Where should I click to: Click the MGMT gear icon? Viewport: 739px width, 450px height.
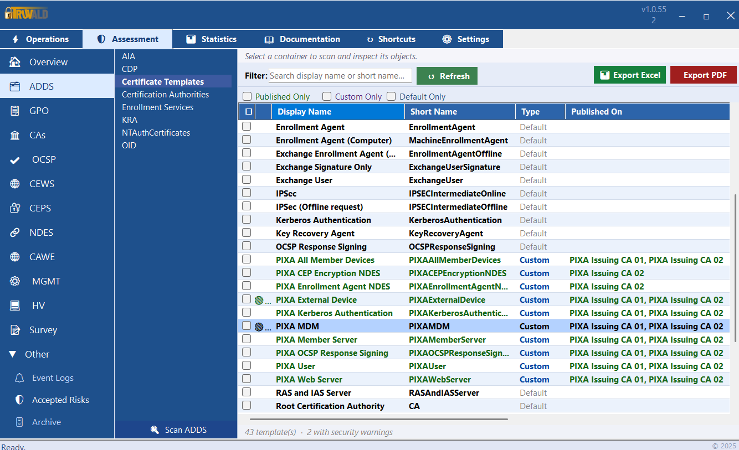point(15,281)
